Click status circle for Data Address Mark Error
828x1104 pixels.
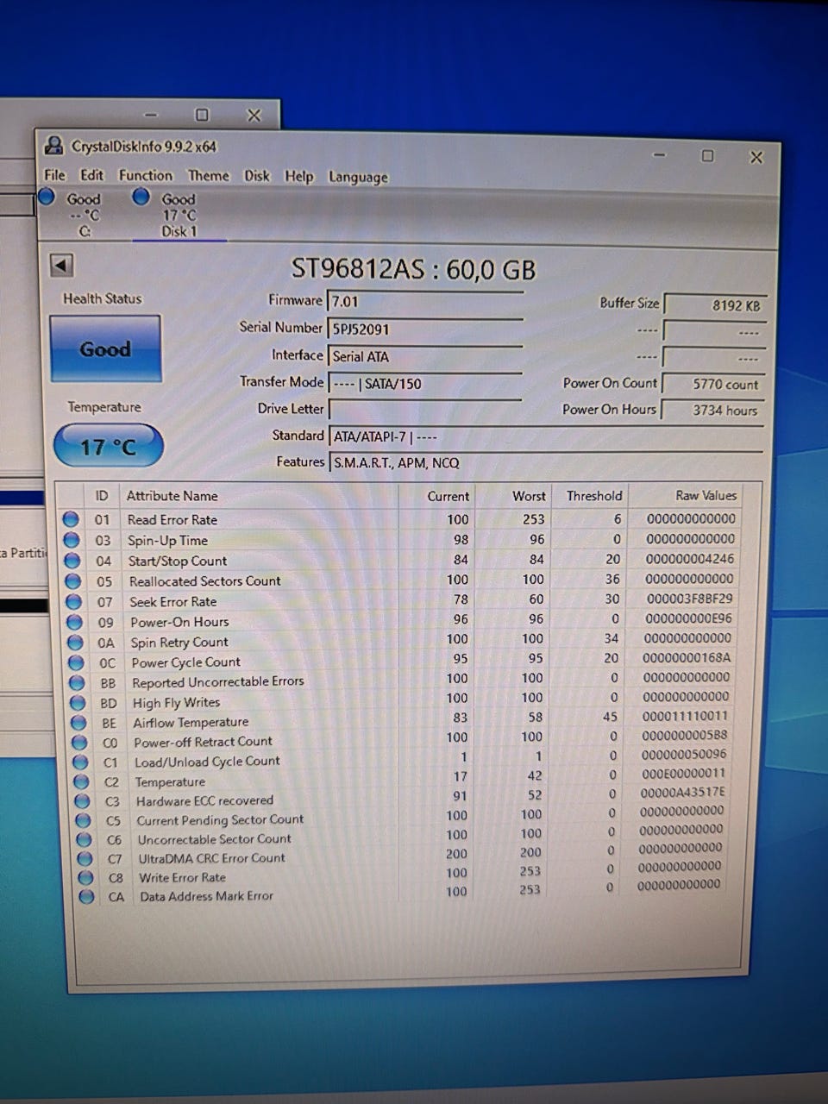[86, 897]
